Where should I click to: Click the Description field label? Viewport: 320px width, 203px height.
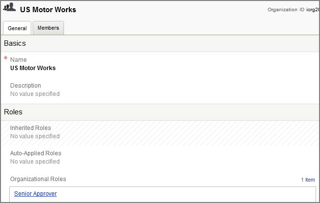[25, 85]
